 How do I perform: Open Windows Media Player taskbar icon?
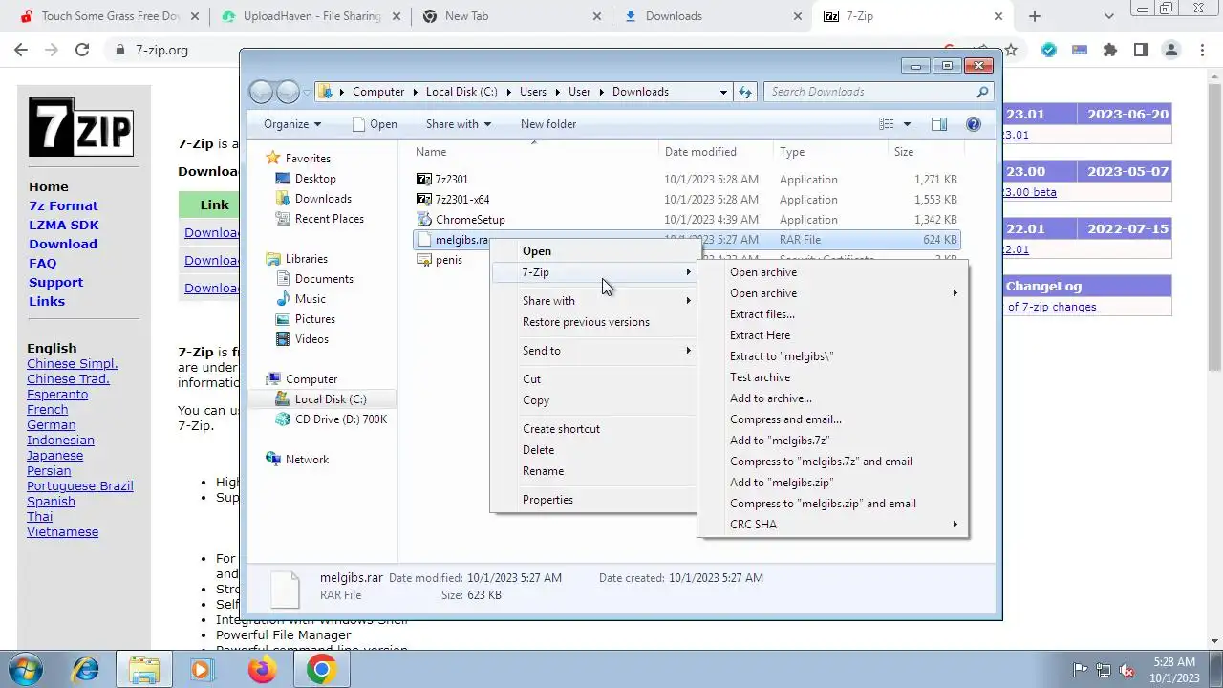pos(201,670)
